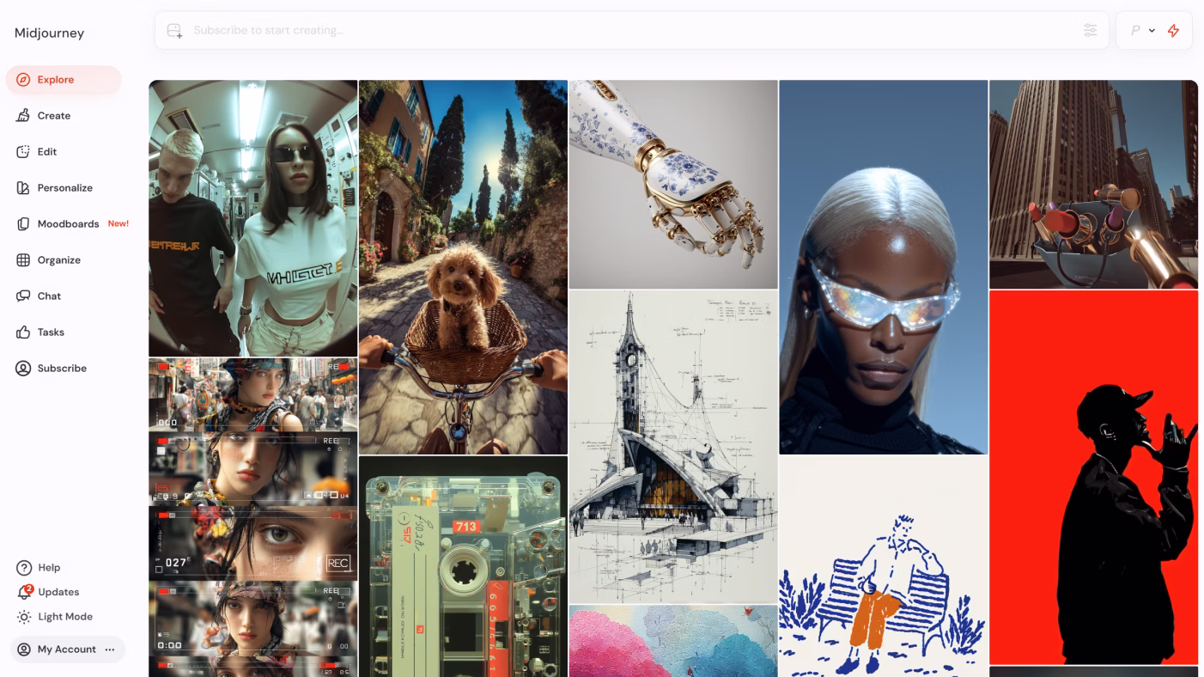
Task: Click the Midjourney logo text
Action: pyautogui.click(x=49, y=34)
